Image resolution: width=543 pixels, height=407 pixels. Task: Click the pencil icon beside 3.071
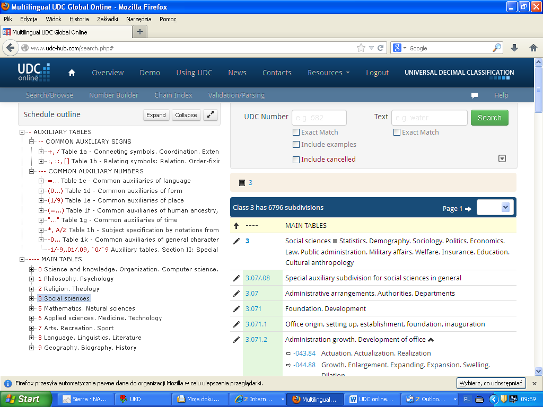[237, 309]
